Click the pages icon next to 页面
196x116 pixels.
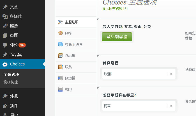(5, 36)
